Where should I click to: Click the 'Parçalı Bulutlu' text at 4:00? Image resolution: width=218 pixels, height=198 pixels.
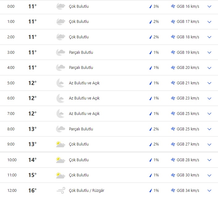pyautogui.click(x=81, y=67)
